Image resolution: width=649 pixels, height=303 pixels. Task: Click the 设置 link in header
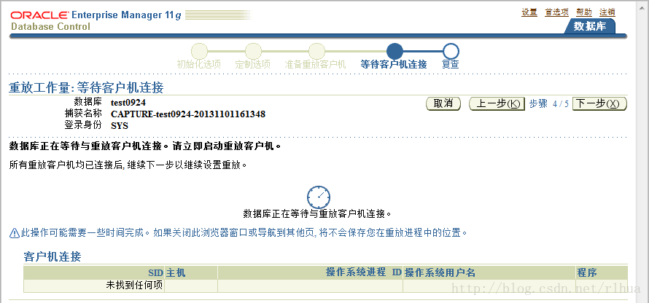529,12
